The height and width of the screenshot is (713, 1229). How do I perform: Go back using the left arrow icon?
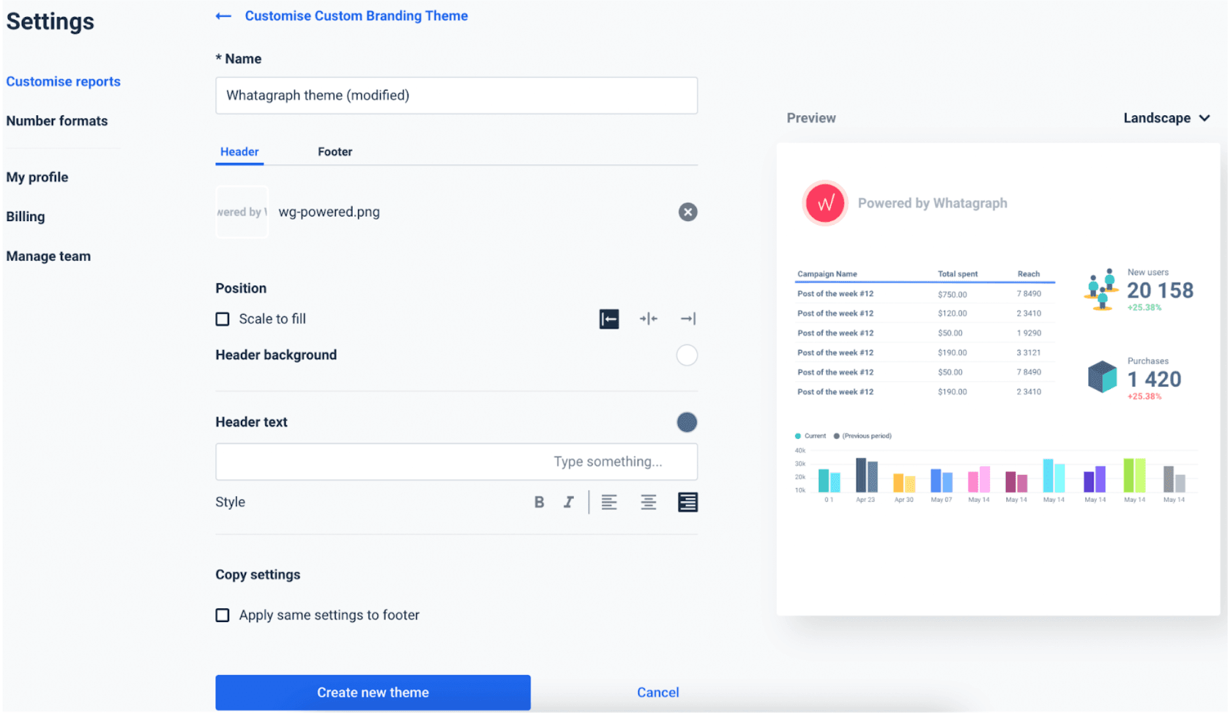(x=223, y=16)
